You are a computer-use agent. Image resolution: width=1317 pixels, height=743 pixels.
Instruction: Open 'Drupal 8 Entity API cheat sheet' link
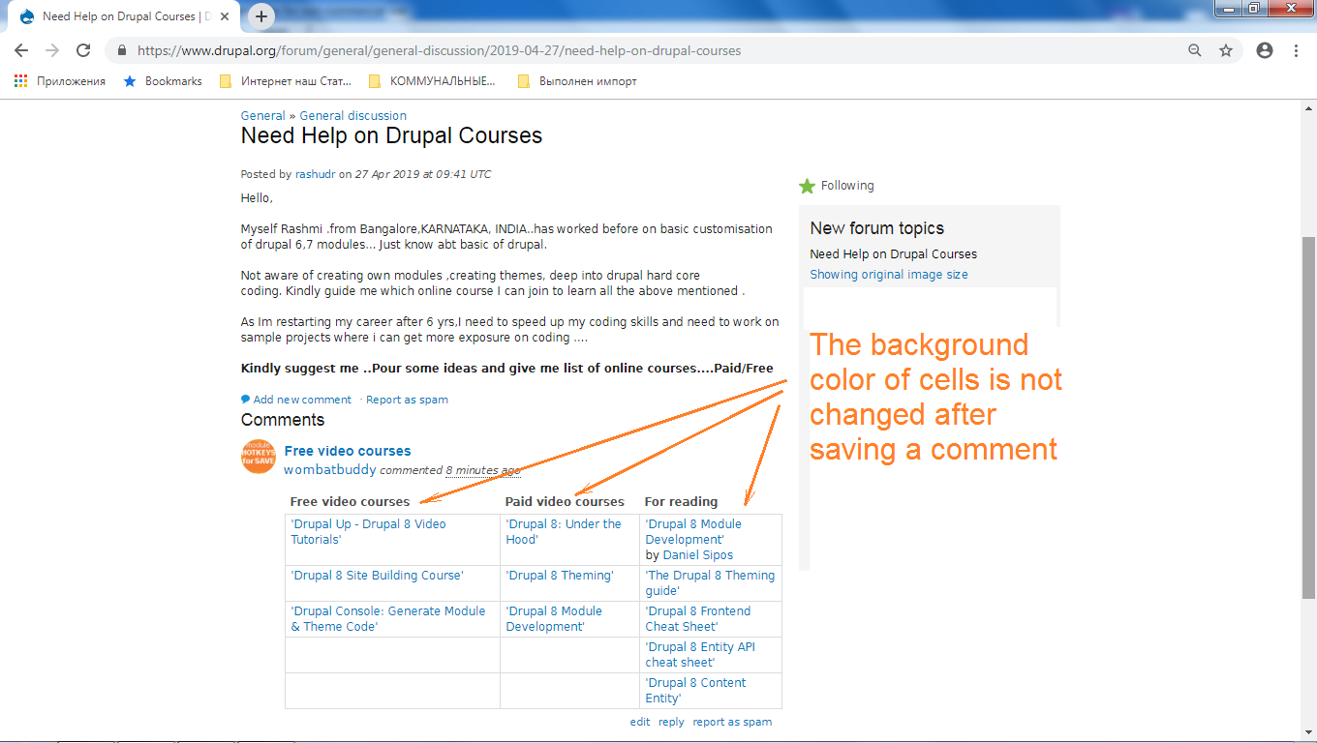(x=700, y=654)
